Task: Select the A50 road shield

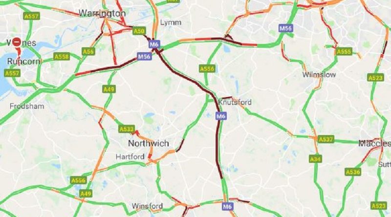Action: [139, 31]
